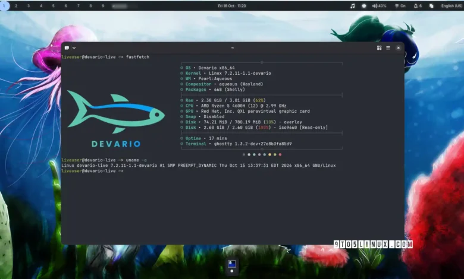
Task: Switch to workspace 6 in top bar
Action: pyautogui.click(x=65, y=5)
